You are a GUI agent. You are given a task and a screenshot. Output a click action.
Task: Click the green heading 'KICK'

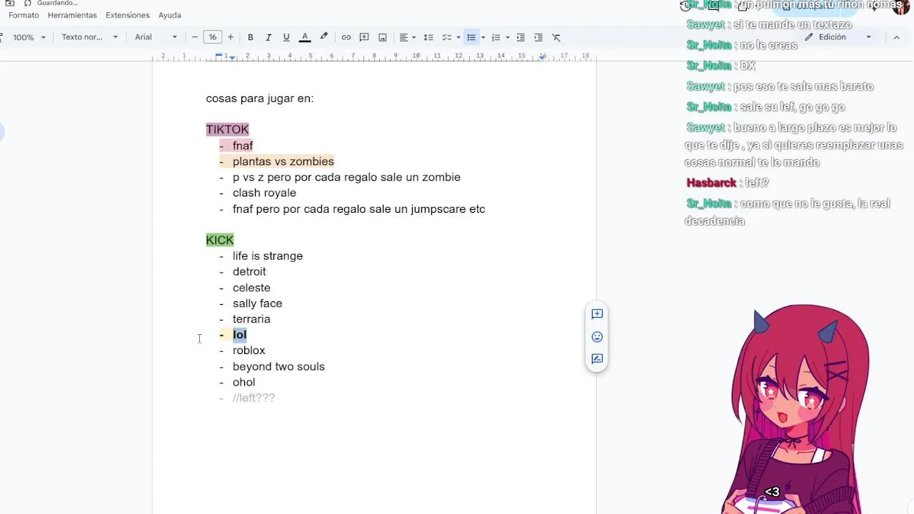(x=220, y=240)
